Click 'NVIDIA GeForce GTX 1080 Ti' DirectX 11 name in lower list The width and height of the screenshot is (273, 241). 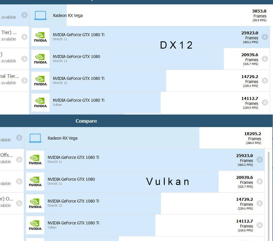73,157
